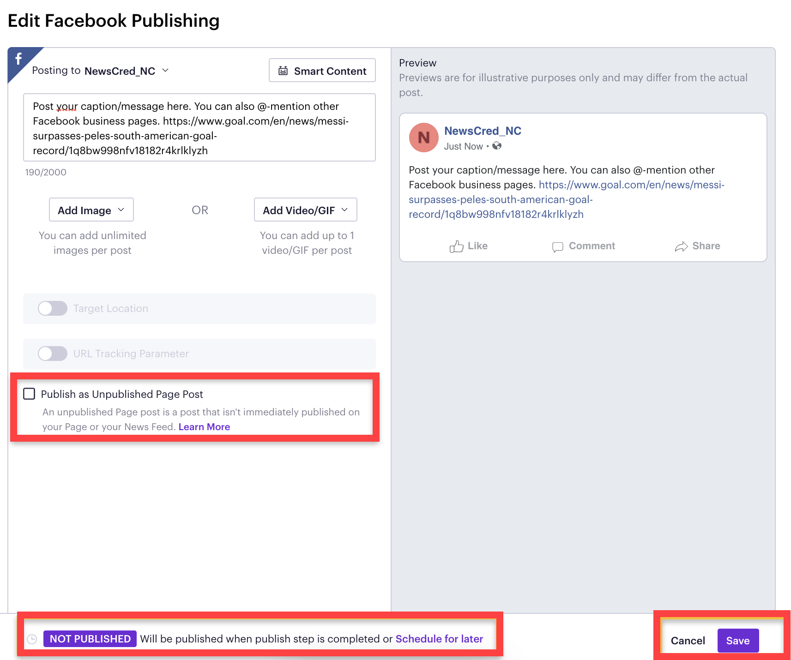Open the goal.com link in the preview post
This screenshot has height=660, width=791.
(567, 199)
